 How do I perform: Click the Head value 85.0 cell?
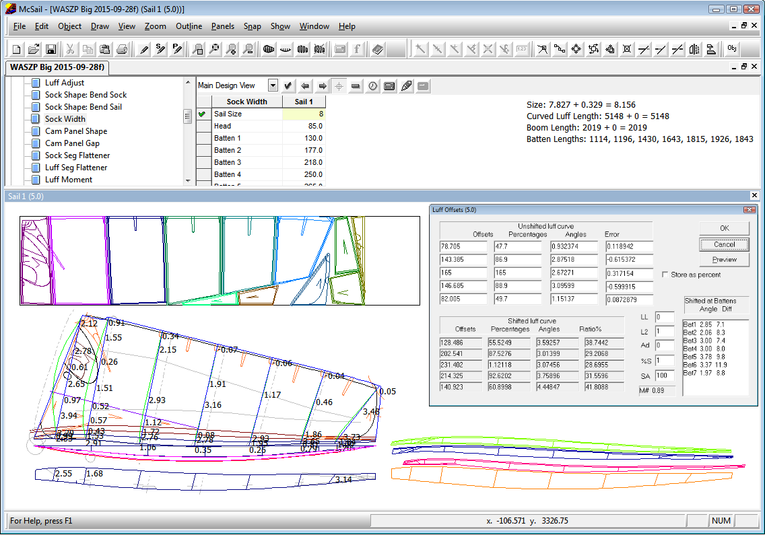(x=304, y=127)
